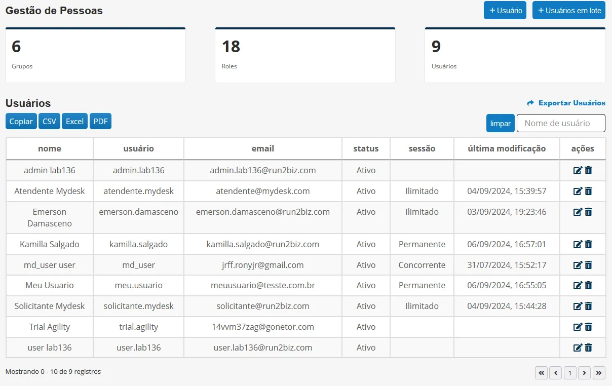Delete the Trial Agility user
612x386 pixels.
(x=588, y=327)
